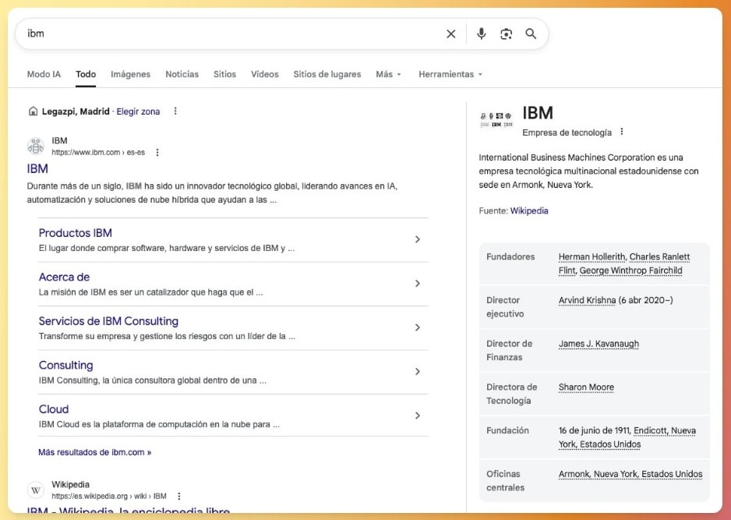Click the IBM heading in the knowledge panel
This screenshot has width=731, height=520.
click(538, 113)
